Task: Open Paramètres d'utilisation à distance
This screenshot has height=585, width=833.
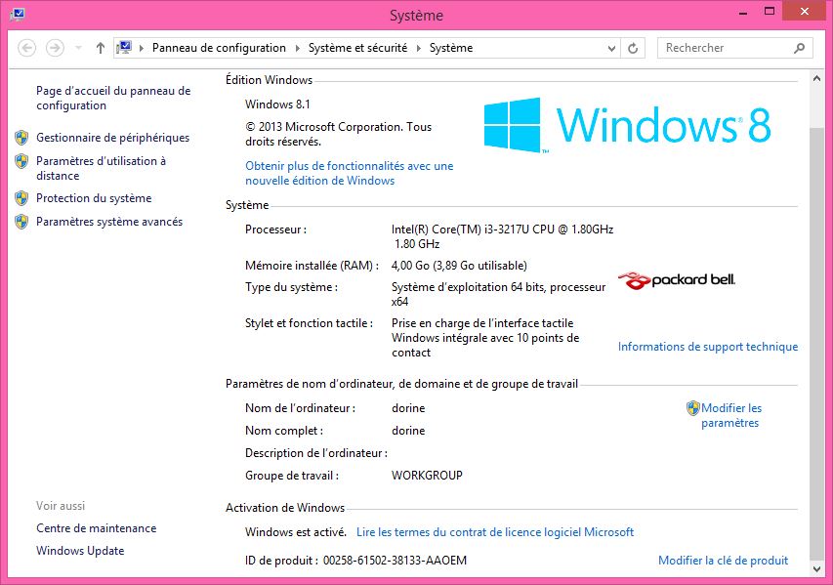Action: click(101, 168)
